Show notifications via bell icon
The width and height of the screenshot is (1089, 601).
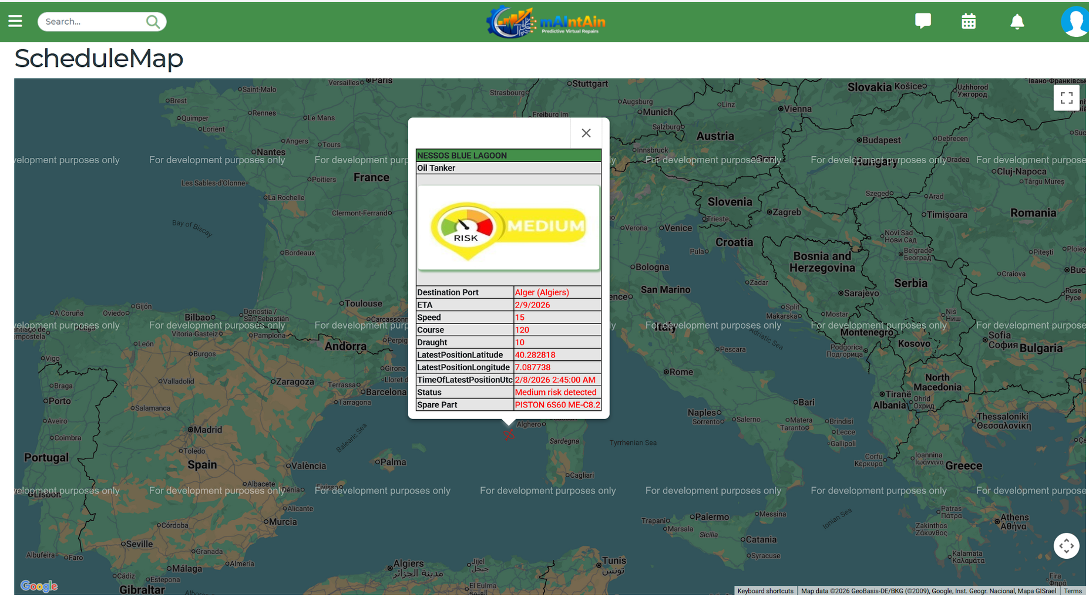[1017, 22]
